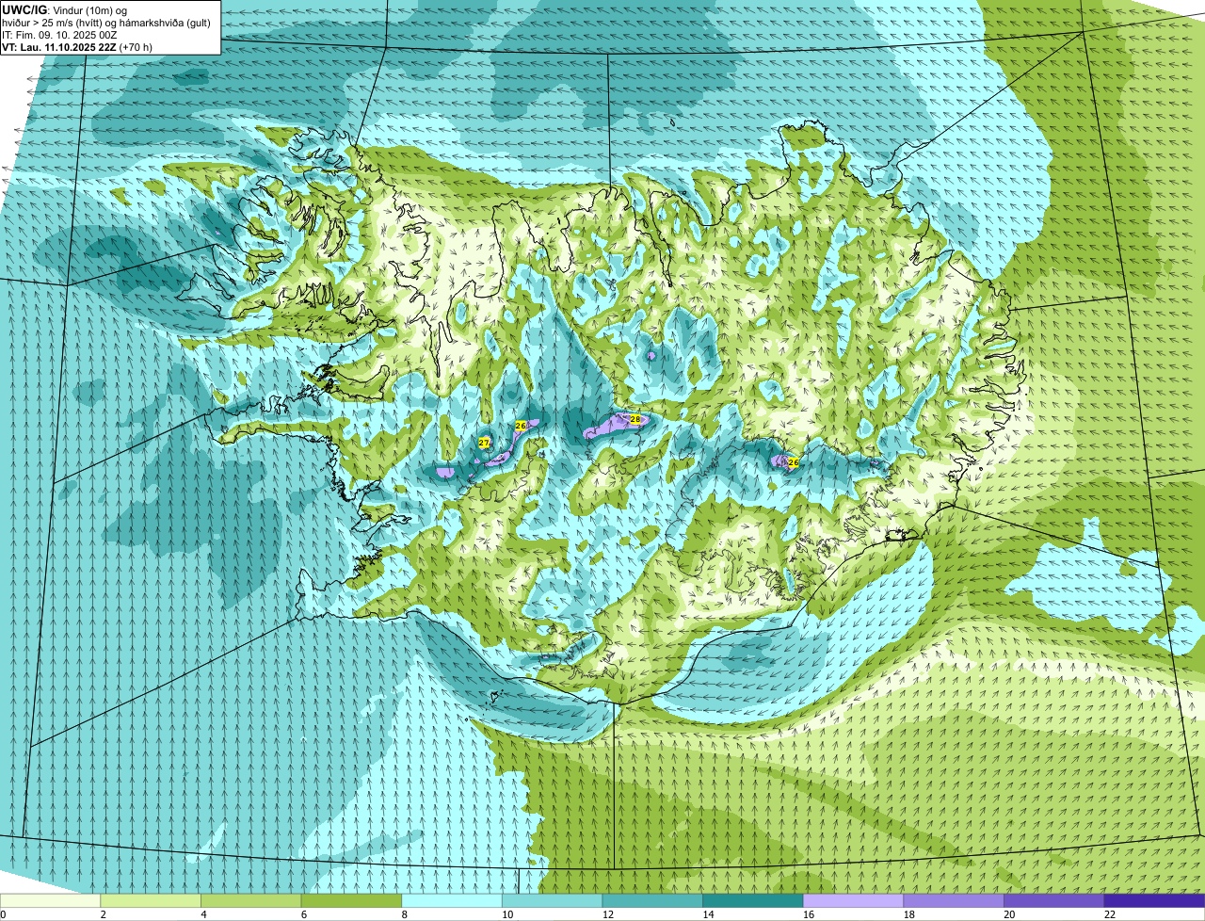Click the legend scale number 22
This screenshot has width=1205, height=921.
[x=1110, y=914]
